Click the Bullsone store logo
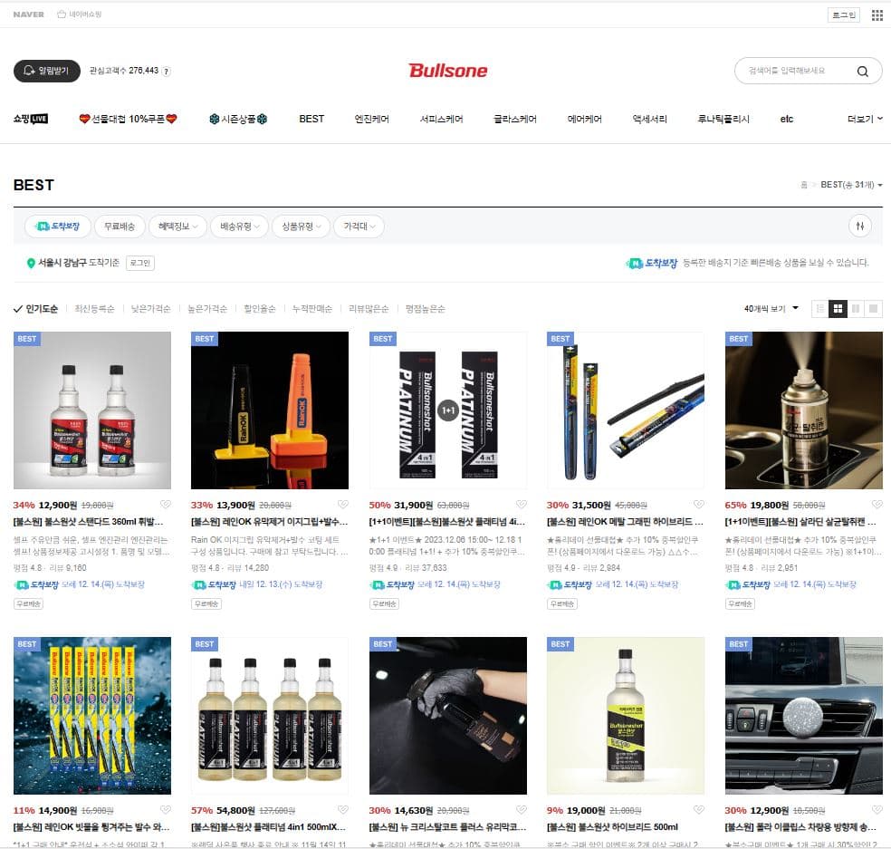Viewport: 891px width, 849px height. tap(448, 71)
